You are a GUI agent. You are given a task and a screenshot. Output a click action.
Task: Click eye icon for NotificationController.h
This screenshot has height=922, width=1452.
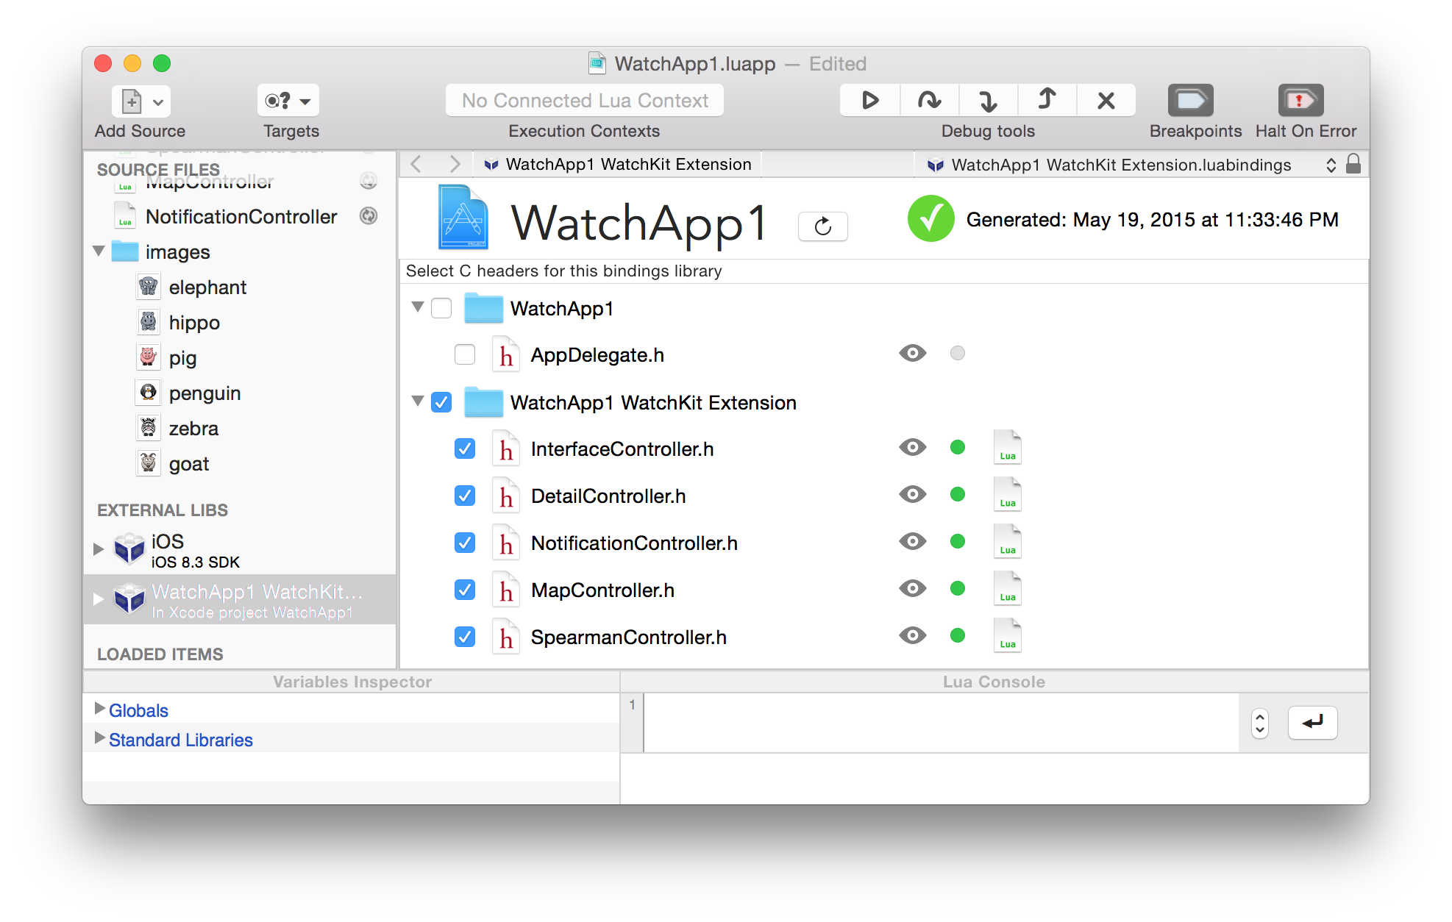pyautogui.click(x=913, y=541)
